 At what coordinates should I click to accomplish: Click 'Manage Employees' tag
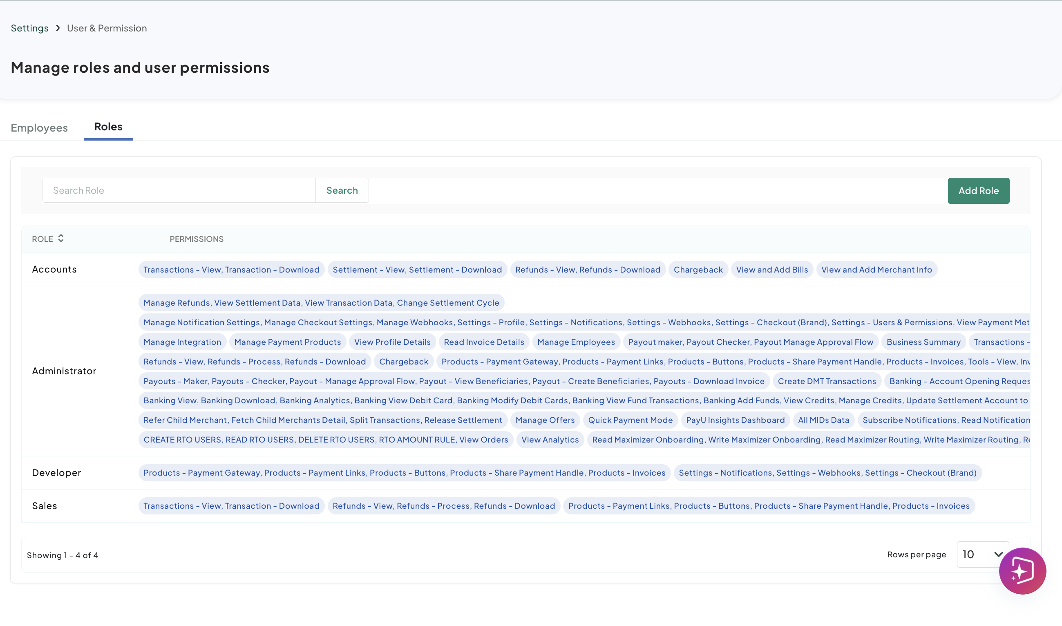click(576, 342)
